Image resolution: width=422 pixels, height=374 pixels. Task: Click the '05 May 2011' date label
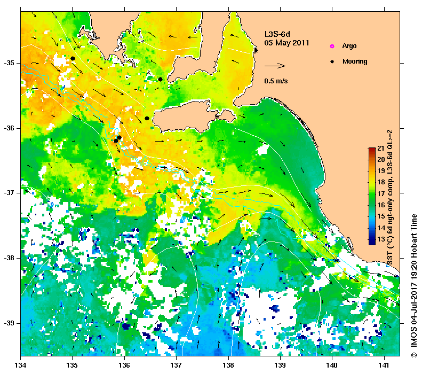coord(286,43)
